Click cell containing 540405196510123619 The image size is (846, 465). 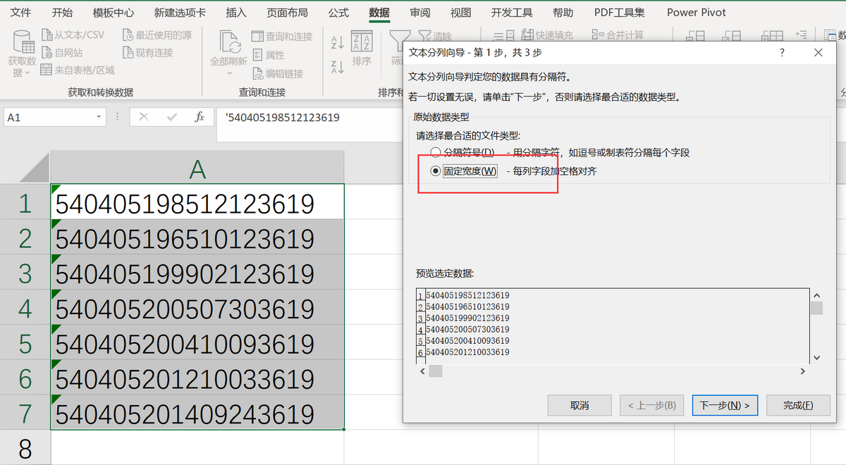(x=197, y=237)
